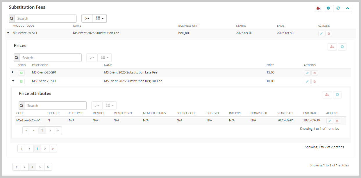The height and width of the screenshot is (178, 361).
Task: Click the magnifier icon beside Prices search
Action: (17, 58)
